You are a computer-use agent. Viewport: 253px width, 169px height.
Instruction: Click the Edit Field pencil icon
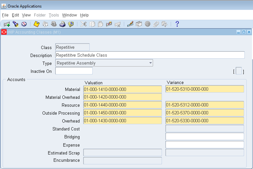[x=130, y=24]
